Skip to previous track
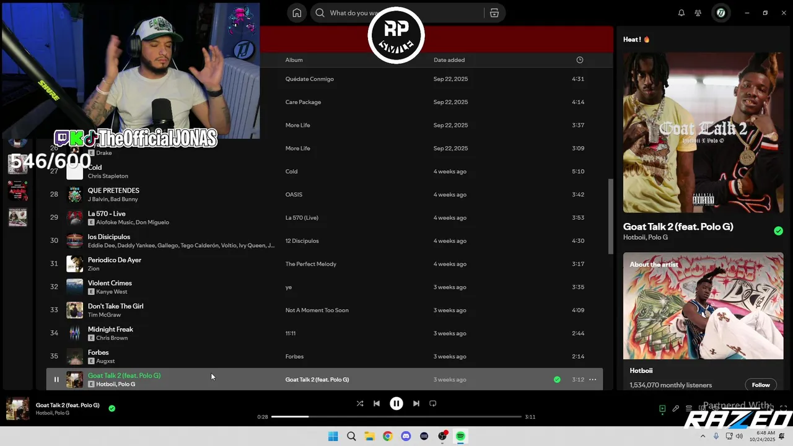 coord(377,403)
